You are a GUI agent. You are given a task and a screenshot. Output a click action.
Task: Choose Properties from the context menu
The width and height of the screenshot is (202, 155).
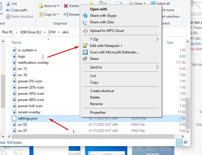point(98,112)
